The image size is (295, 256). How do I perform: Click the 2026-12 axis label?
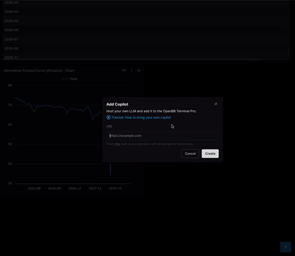[x=75, y=188]
